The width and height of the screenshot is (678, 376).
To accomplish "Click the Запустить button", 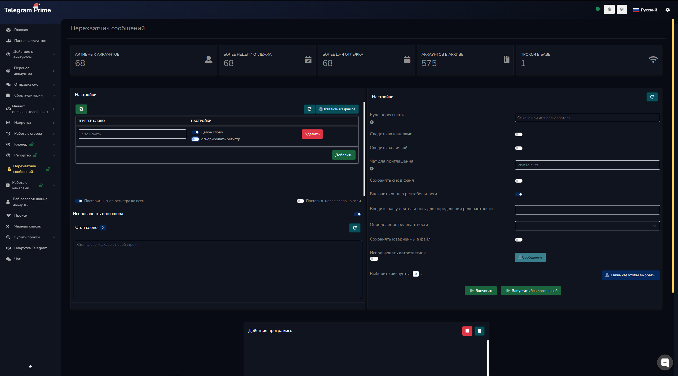I will [x=481, y=291].
